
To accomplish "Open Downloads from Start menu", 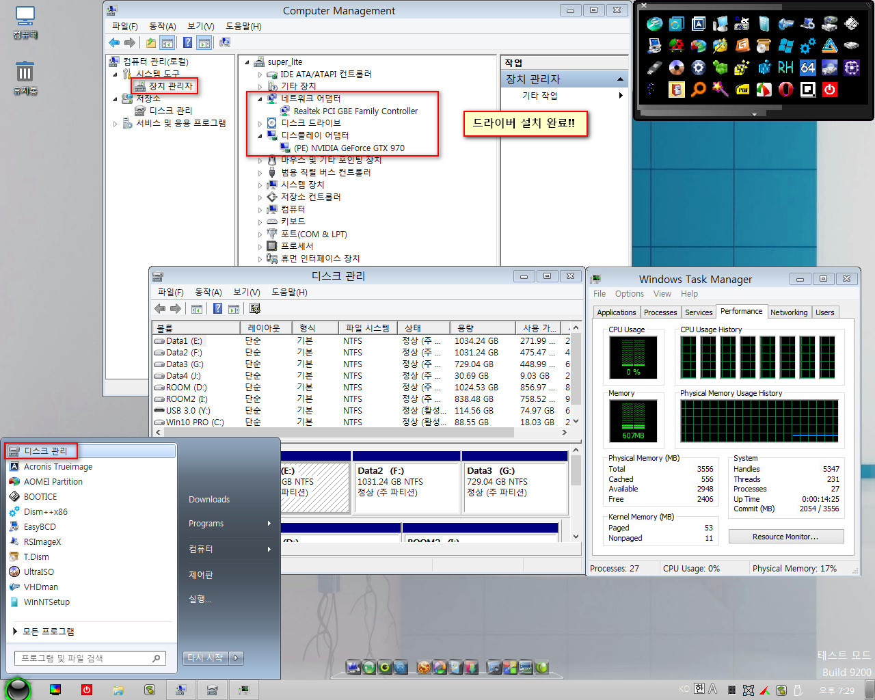I will point(209,500).
